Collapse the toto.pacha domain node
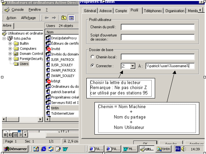206x154 pixels. pyautogui.click(x=4, y=38)
